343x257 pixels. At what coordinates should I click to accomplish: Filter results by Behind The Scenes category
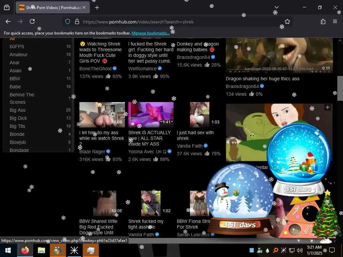(22, 98)
